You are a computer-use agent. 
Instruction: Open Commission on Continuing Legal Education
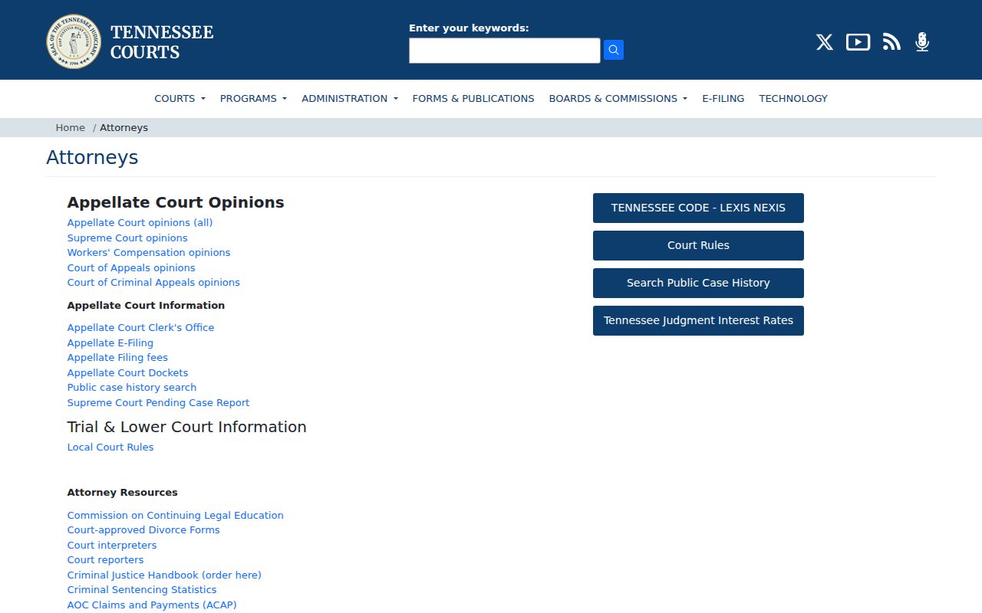[176, 516]
